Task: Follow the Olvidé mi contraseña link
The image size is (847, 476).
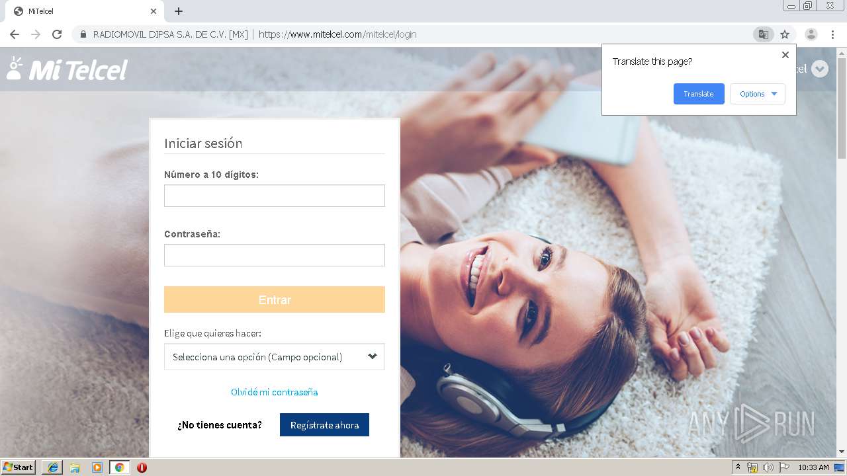Action: pos(275,392)
